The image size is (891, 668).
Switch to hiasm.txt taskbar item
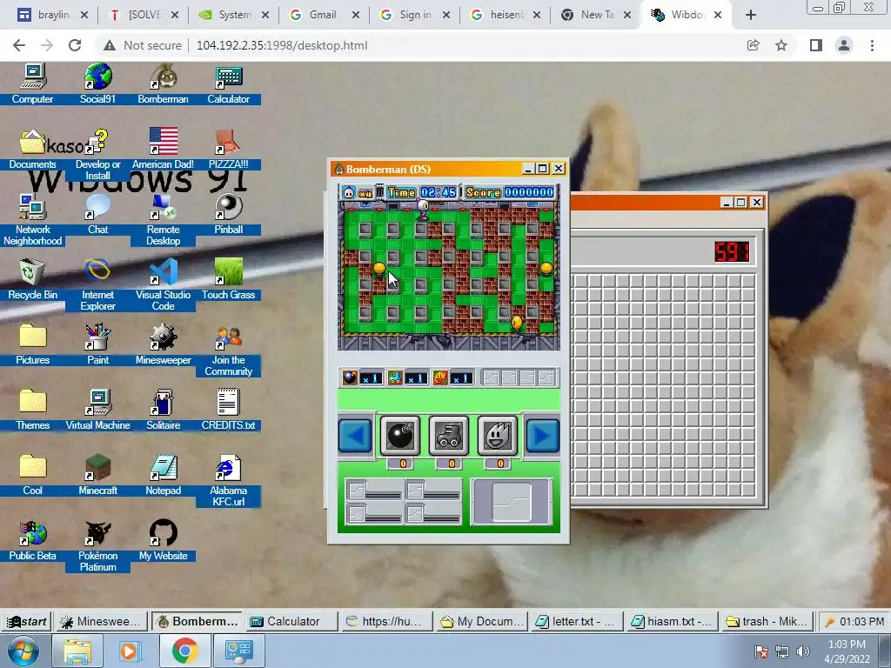coord(673,621)
